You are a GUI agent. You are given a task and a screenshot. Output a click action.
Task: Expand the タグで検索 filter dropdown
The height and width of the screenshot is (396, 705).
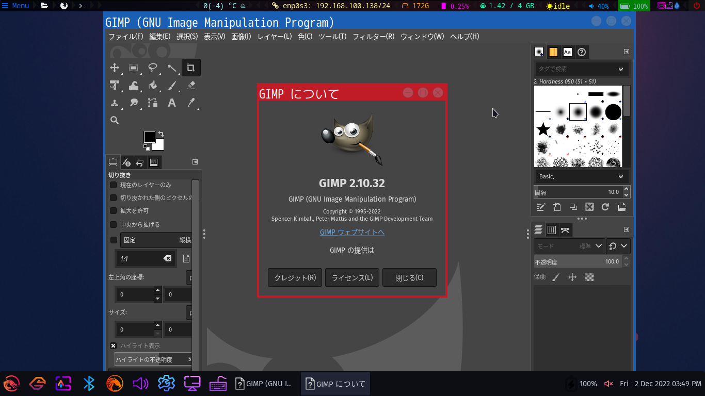(x=621, y=69)
